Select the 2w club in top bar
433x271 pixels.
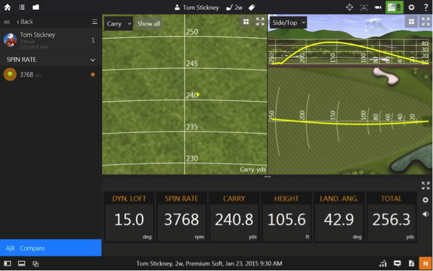(234, 7)
